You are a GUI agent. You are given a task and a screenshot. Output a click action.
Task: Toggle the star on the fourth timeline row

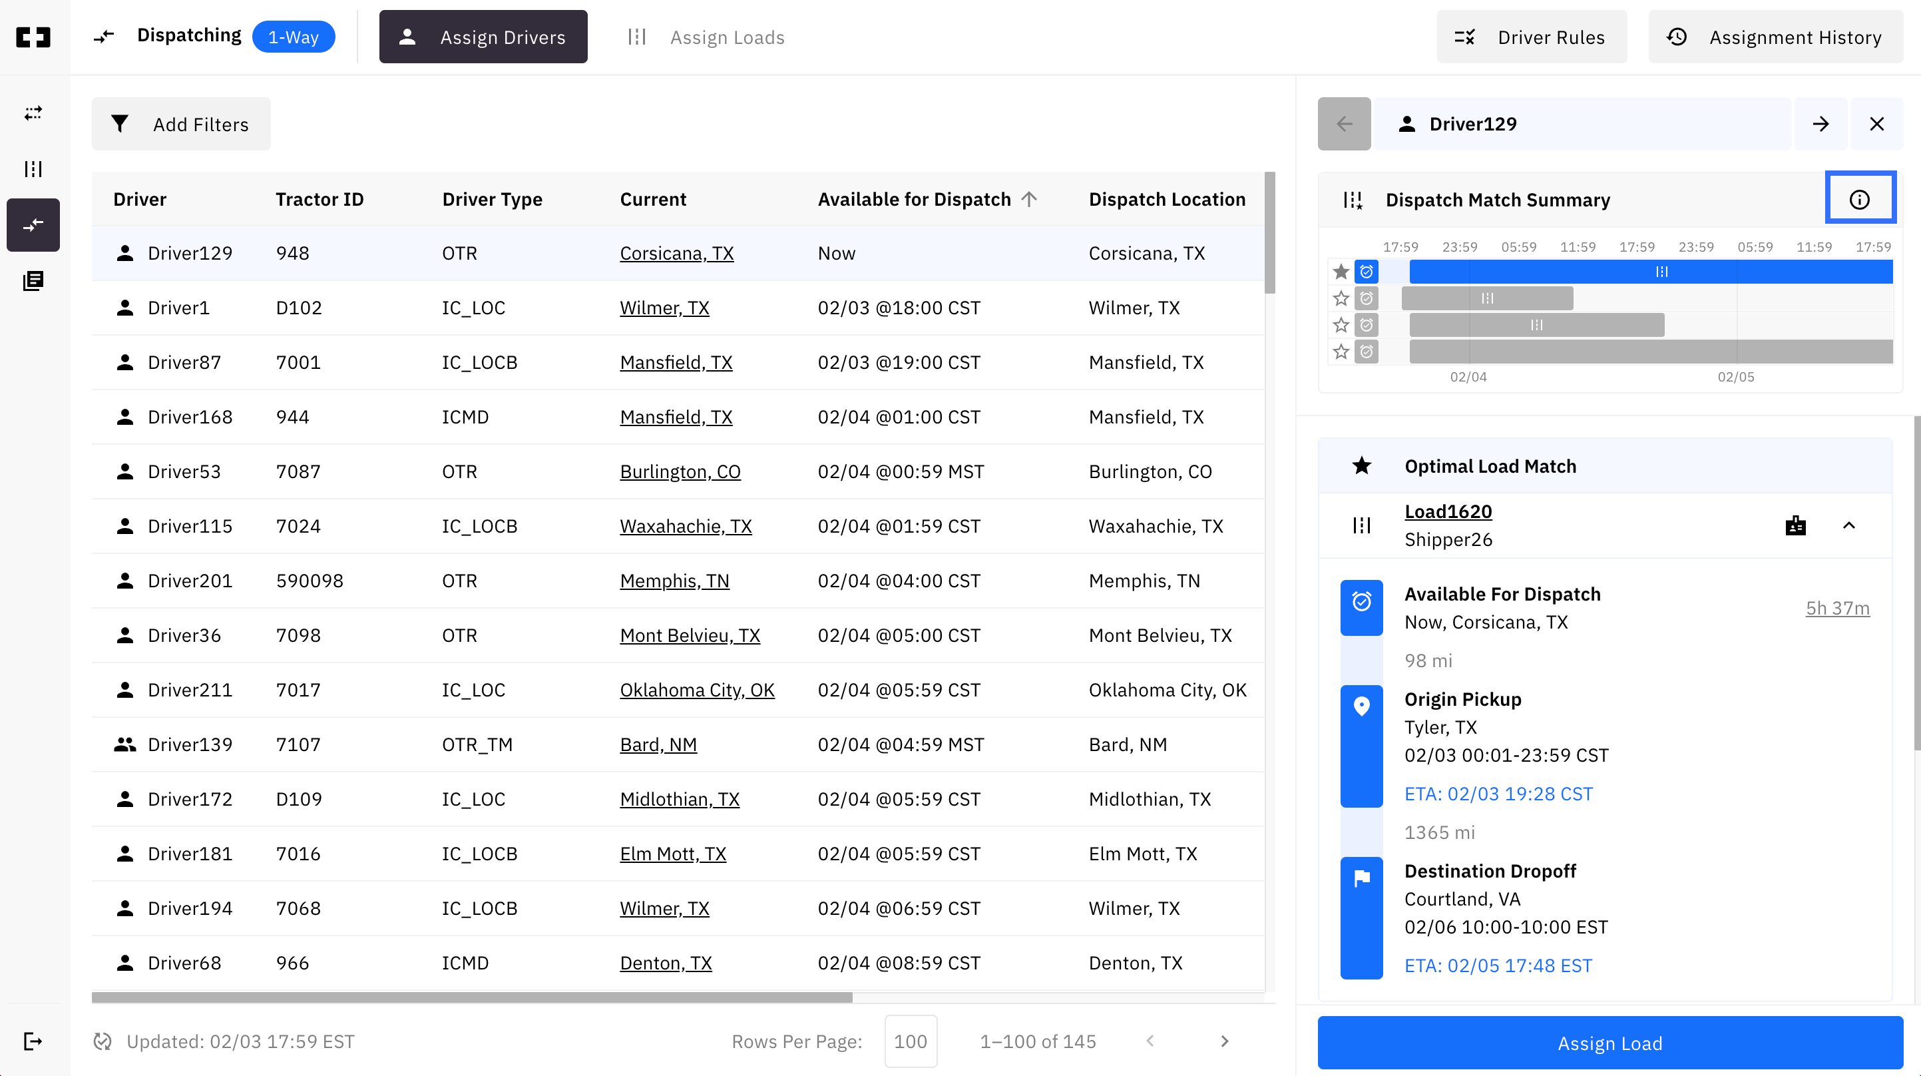pos(1341,352)
